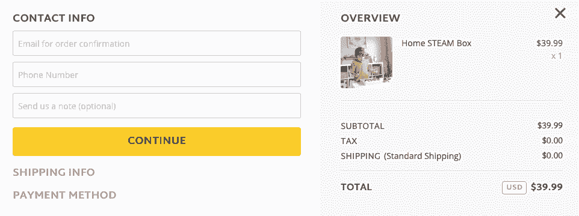
Task: Collapse the CONTACT INFO section heading
Action: (54, 18)
